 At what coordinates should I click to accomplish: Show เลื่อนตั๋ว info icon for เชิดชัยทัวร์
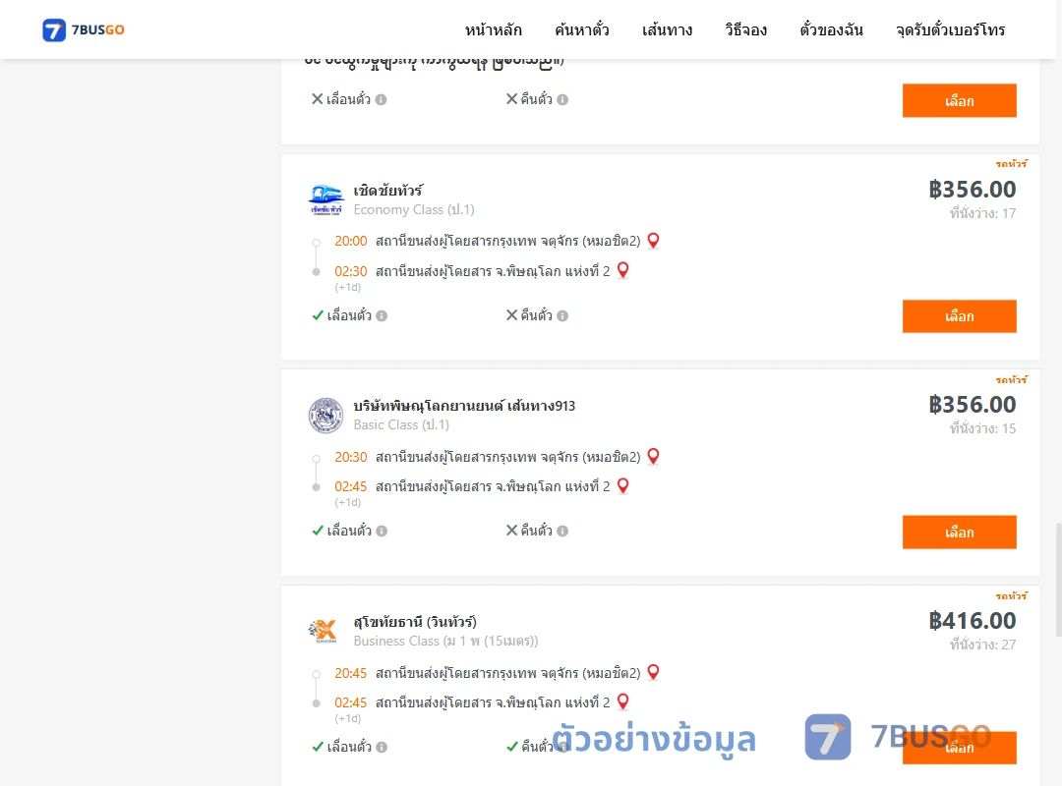click(x=382, y=315)
